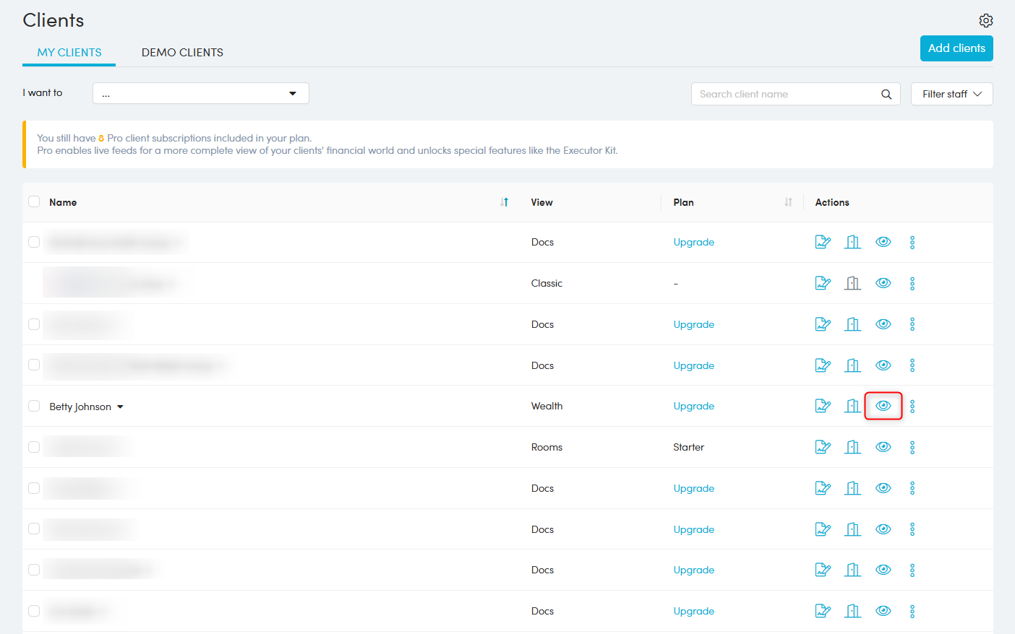The width and height of the screenshot is (1015, 634).
Task: Open the settings gear above Add clients
Action: tap(985, 20)
